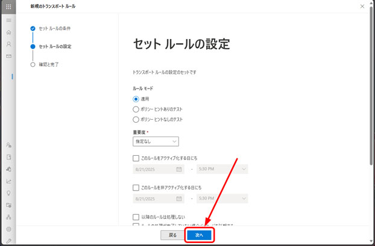
Task: Click the vertical scrollbar of the panel
Action: [x=371, y=86]
